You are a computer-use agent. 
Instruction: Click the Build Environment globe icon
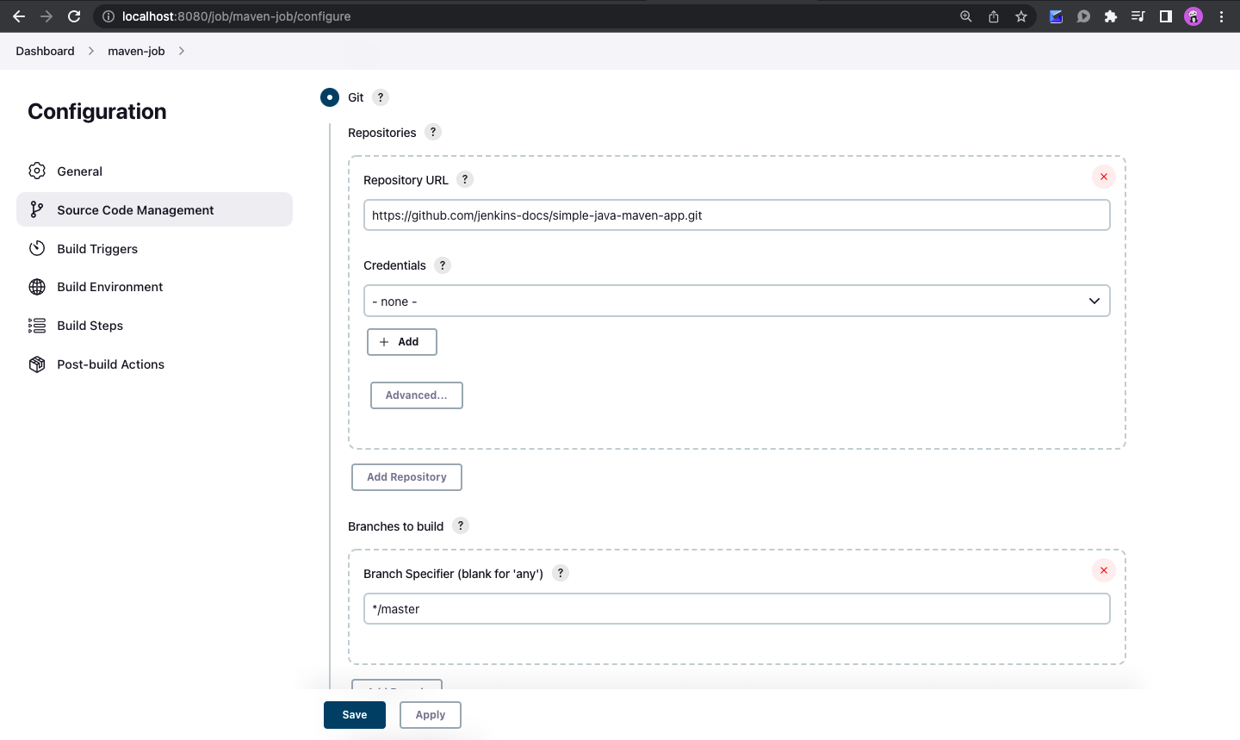(x=37, y=286)
